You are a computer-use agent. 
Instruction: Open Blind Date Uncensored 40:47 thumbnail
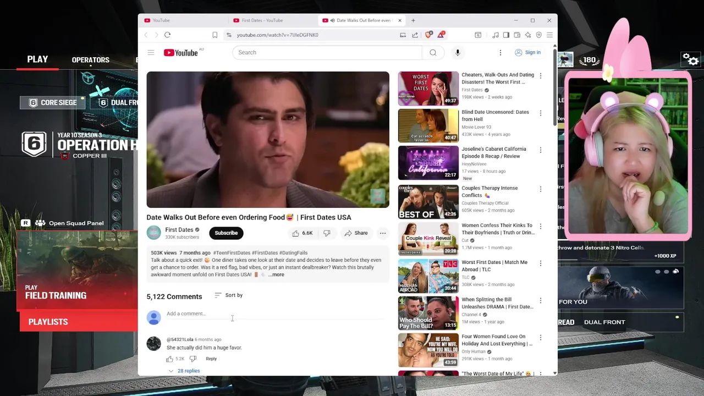pos(428,125)
